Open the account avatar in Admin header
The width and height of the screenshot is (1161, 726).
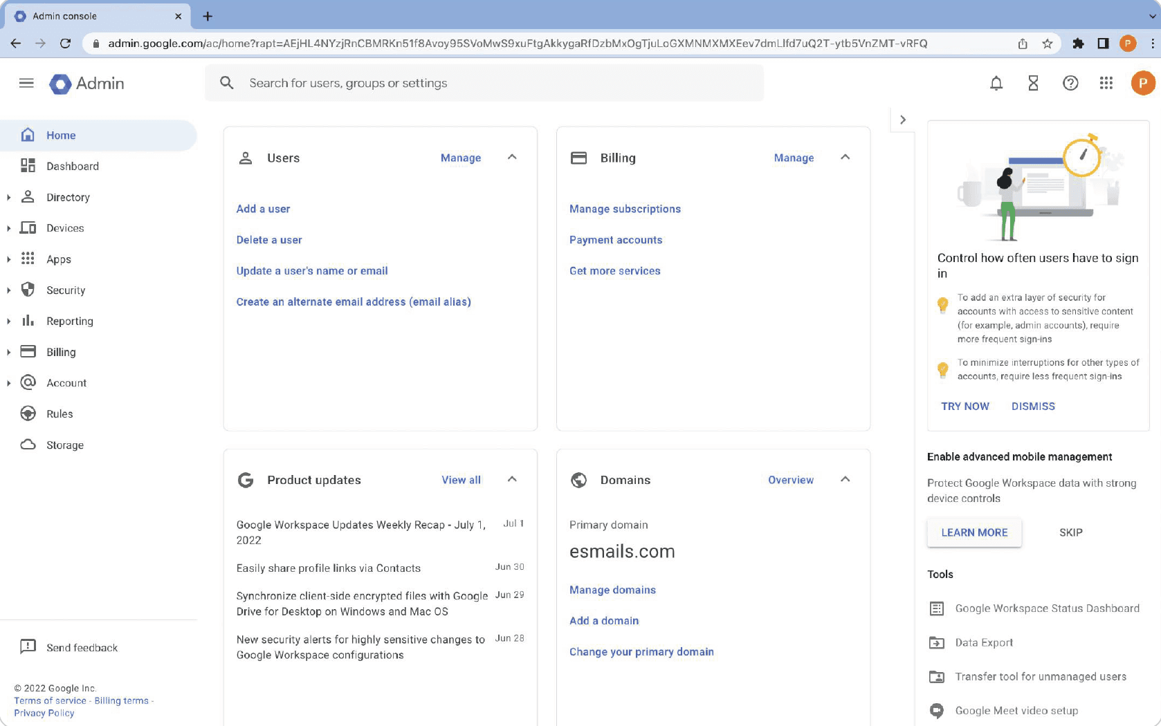(1142, 84)
